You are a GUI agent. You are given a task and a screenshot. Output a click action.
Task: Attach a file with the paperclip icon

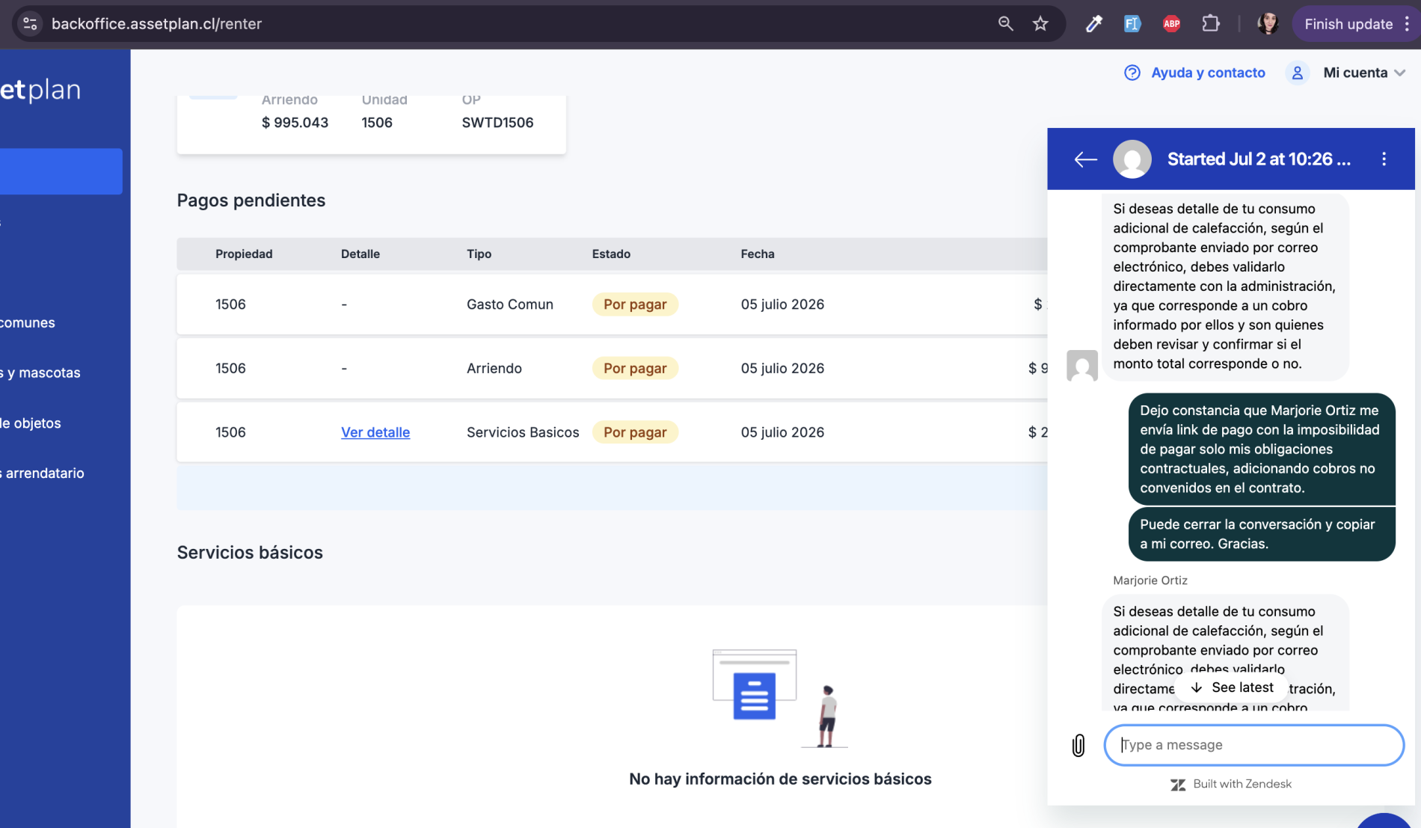pos(1078,745)
